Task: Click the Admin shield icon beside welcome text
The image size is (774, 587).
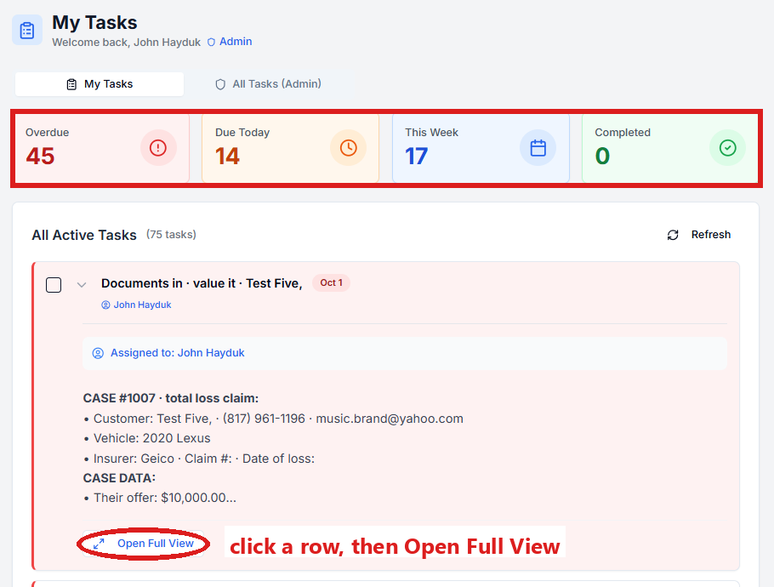Action: 211,42
